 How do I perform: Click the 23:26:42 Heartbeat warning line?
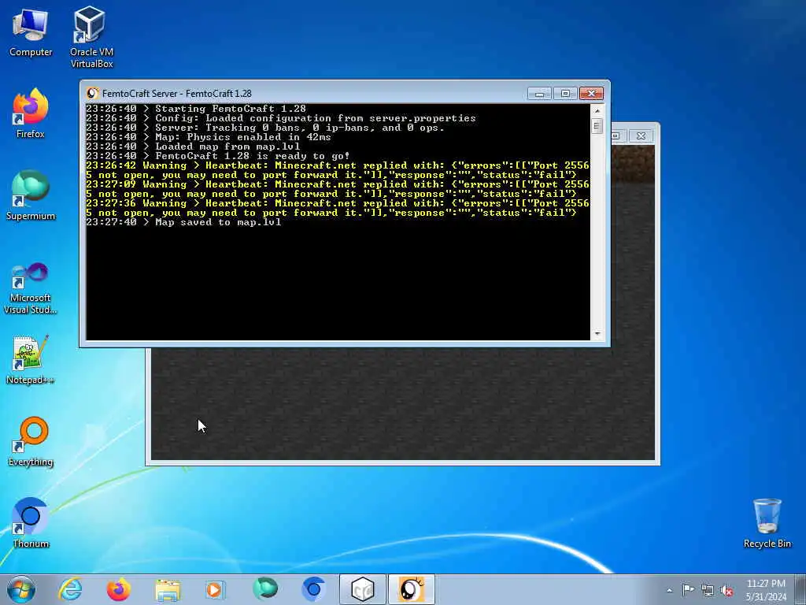[x=337, y=170]
